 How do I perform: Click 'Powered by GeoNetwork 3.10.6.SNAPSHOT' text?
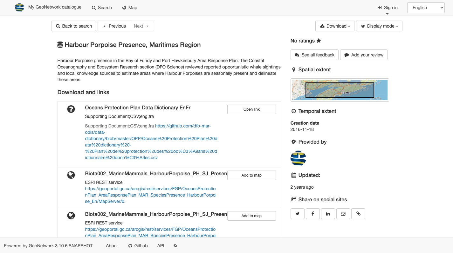(x=48, y=246)
